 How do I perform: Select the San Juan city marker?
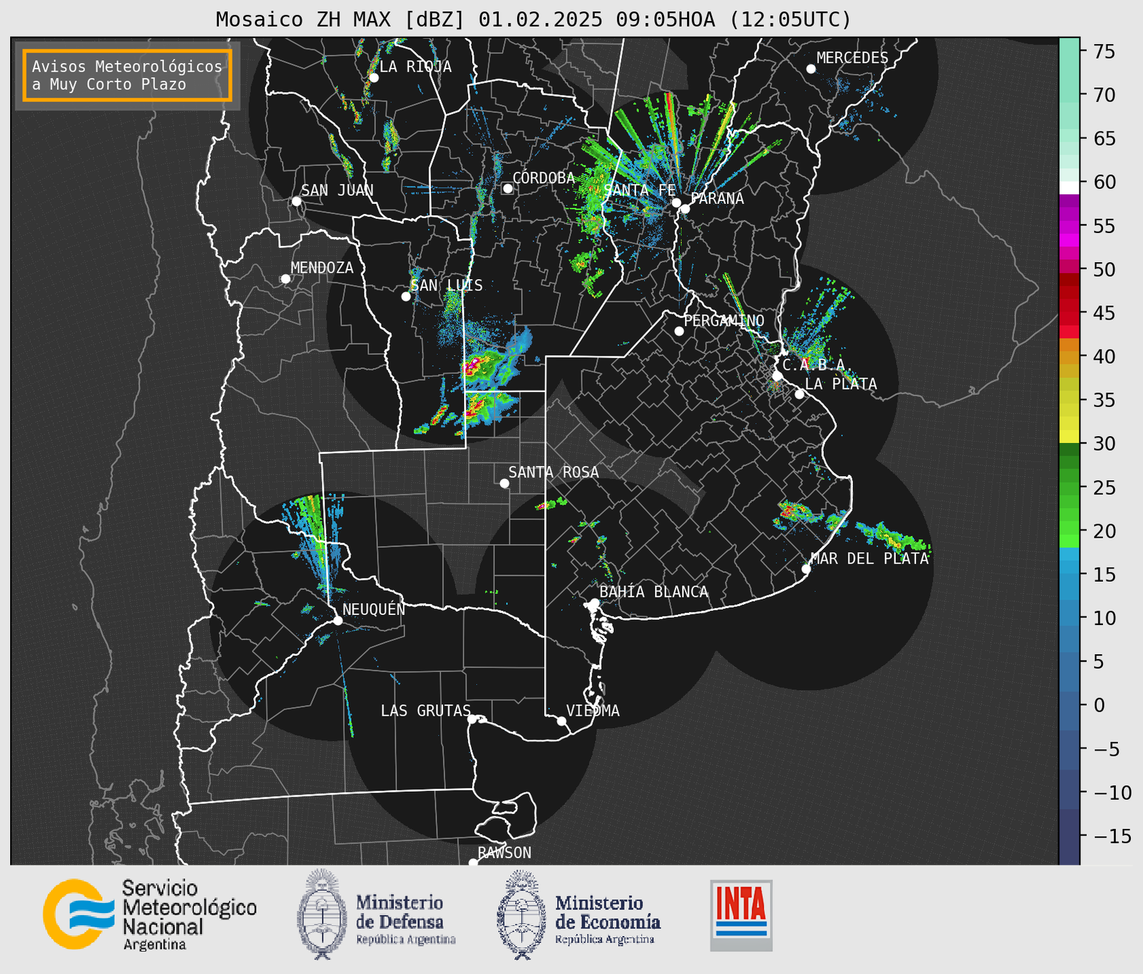[296, 201]
